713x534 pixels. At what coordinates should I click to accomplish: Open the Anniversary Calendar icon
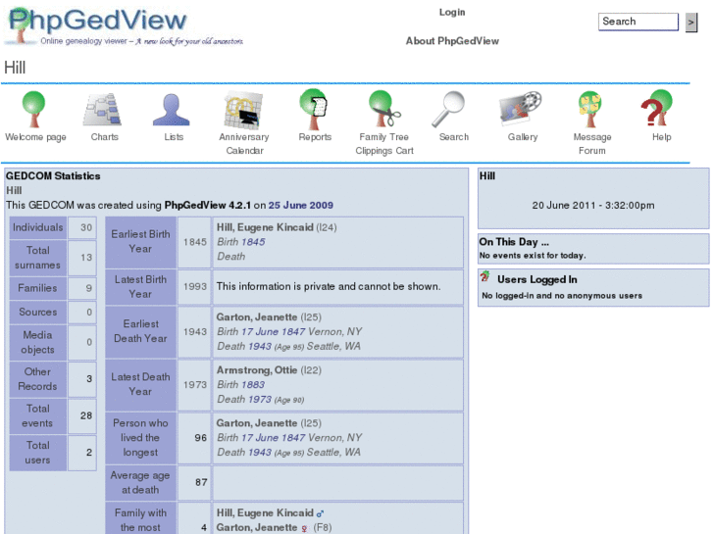click(243, 110)
